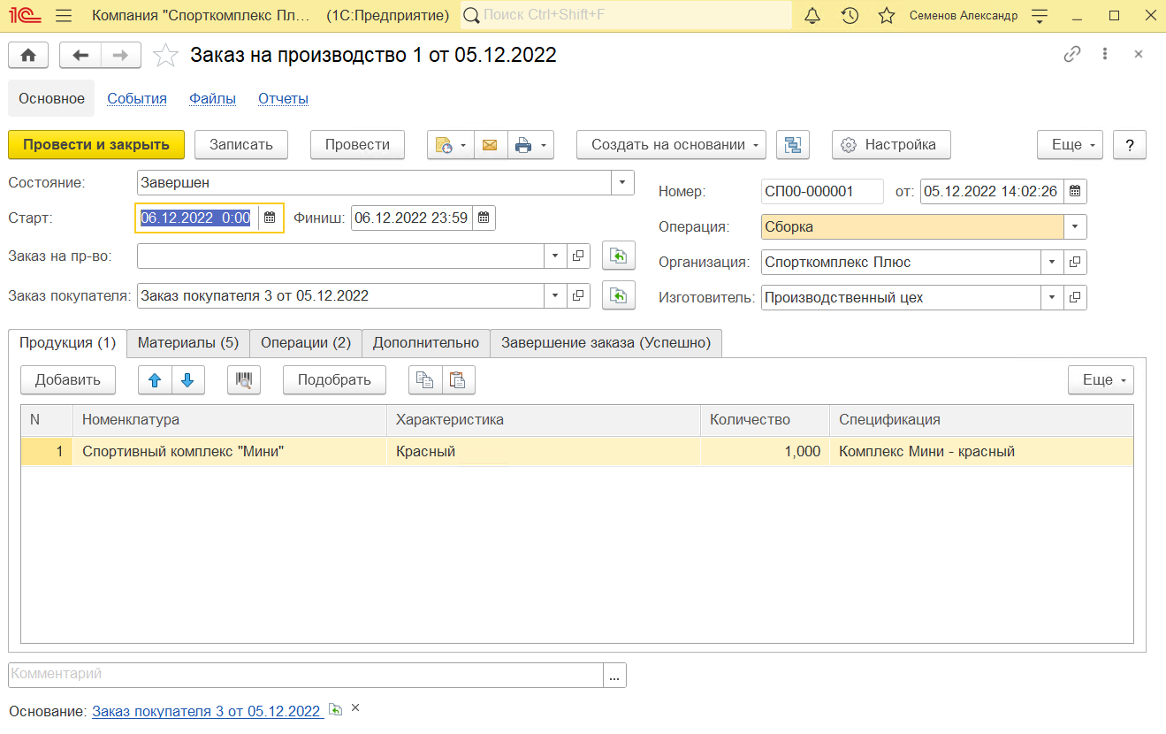Image resolution: width=1166 pixels, height=734 pixels.
Task: Go to home page icon
Action: [x=28, y=55]
